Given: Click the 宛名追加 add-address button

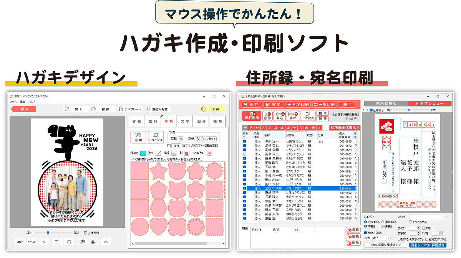Looking at the screenshot, I should point(252,116).
